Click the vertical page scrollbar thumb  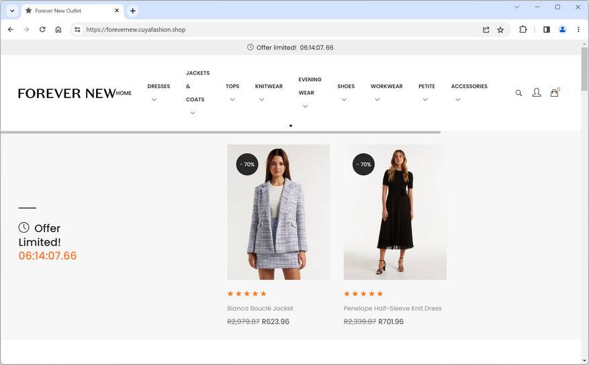pos(584,69)
